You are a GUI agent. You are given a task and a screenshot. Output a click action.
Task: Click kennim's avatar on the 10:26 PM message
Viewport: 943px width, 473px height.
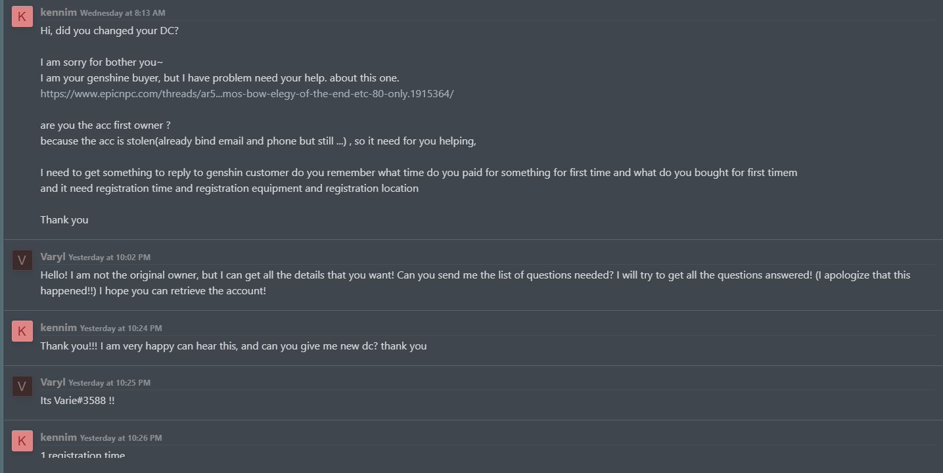pyautogui.click(x=22, y=441)
